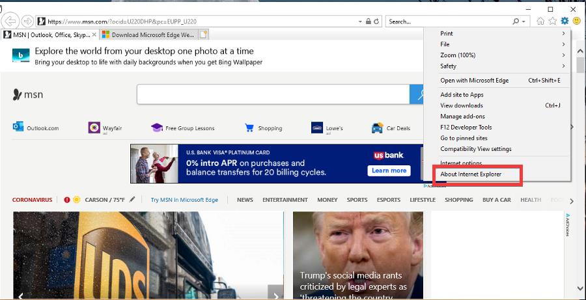586x300 pixels.
Task: Click the scrollbar up arrow
Action: coord(580,51)
